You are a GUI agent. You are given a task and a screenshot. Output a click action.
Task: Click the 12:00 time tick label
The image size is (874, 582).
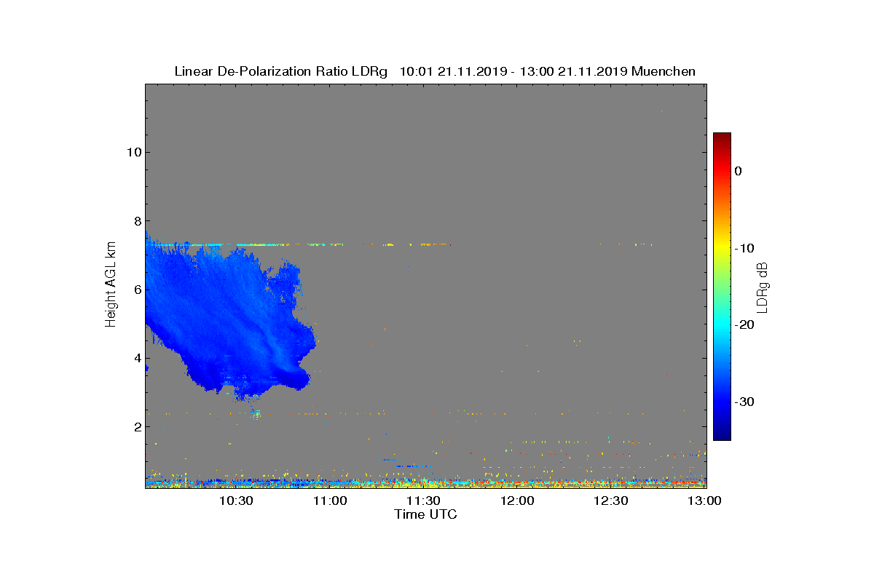click(x=517, y=501)
